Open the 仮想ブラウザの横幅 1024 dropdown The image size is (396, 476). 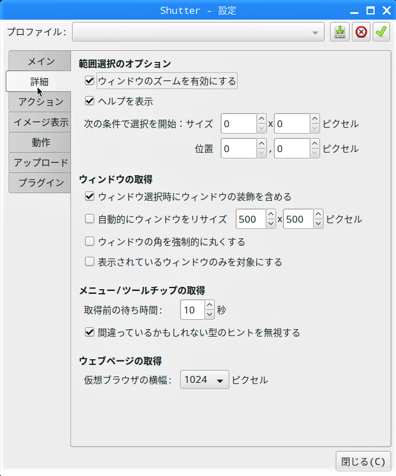(x=205, y=380)
